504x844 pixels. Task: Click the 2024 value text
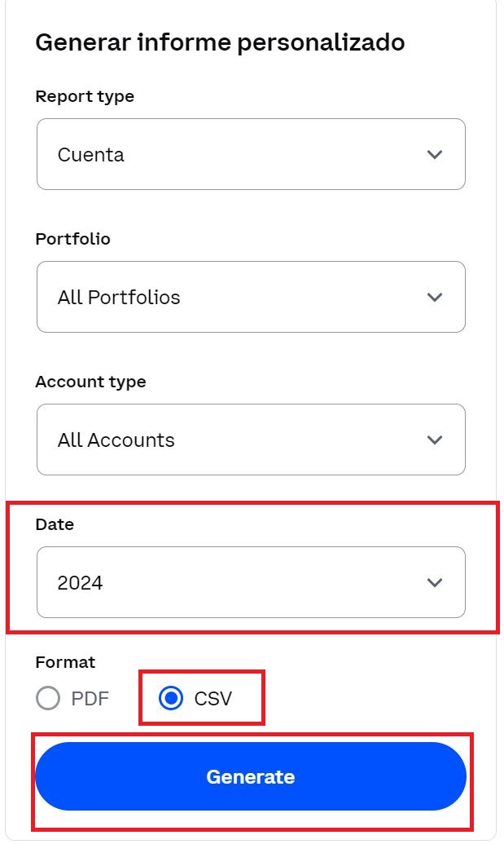click(80, 583)
